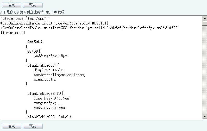Click the vertical scrollbar thumb
The image size is (207, 131).
click(x=205, y=23)
